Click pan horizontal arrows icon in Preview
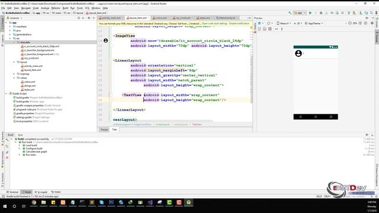Screen dimensions: 379x213 point(277,29)
